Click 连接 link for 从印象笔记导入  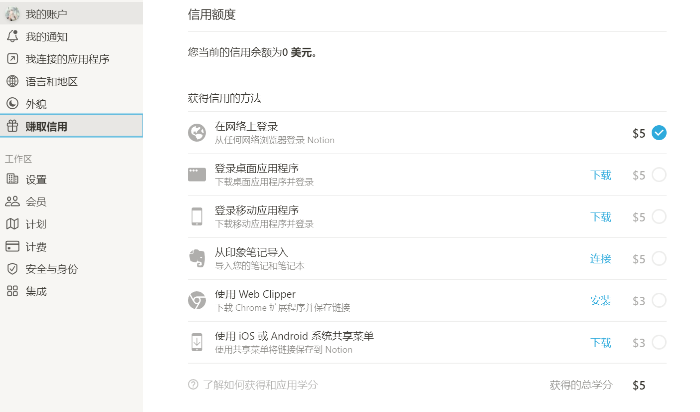601,259
